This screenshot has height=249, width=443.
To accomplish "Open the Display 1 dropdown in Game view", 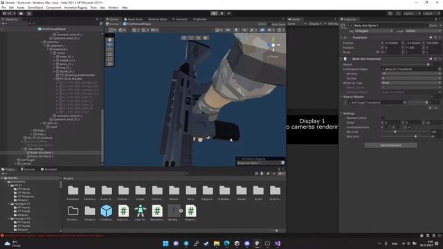I will [318, 24].
